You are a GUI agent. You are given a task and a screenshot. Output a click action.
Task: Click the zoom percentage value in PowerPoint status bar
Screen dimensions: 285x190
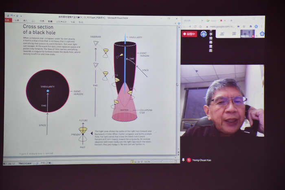[147, 162]
